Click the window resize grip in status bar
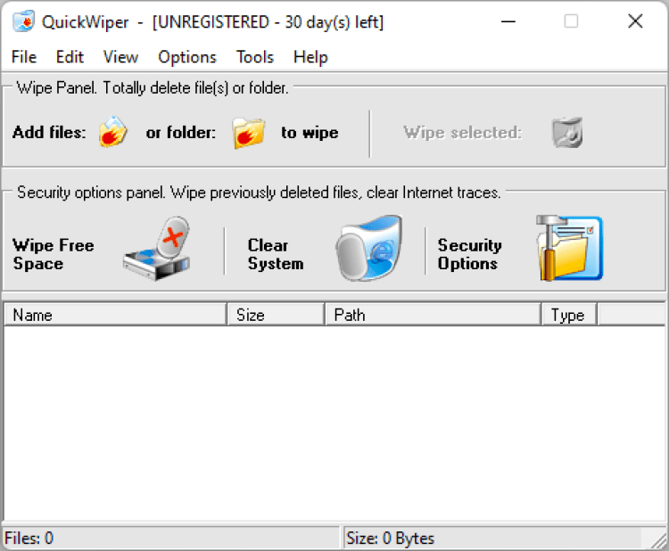Screen dimensions: 669x551 point(658,540)
